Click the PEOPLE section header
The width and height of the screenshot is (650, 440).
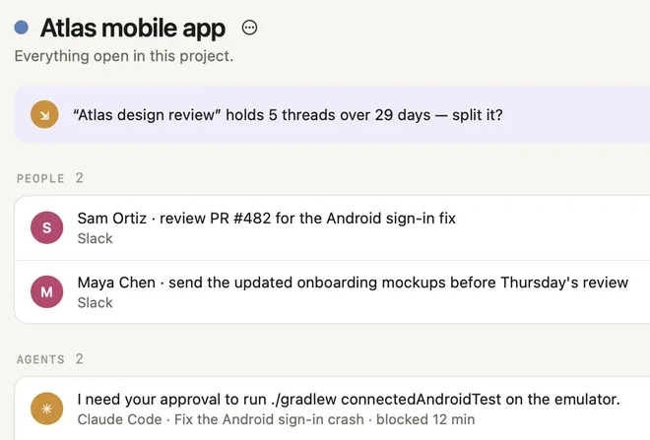pyautogui.click(x=40, y=178)
